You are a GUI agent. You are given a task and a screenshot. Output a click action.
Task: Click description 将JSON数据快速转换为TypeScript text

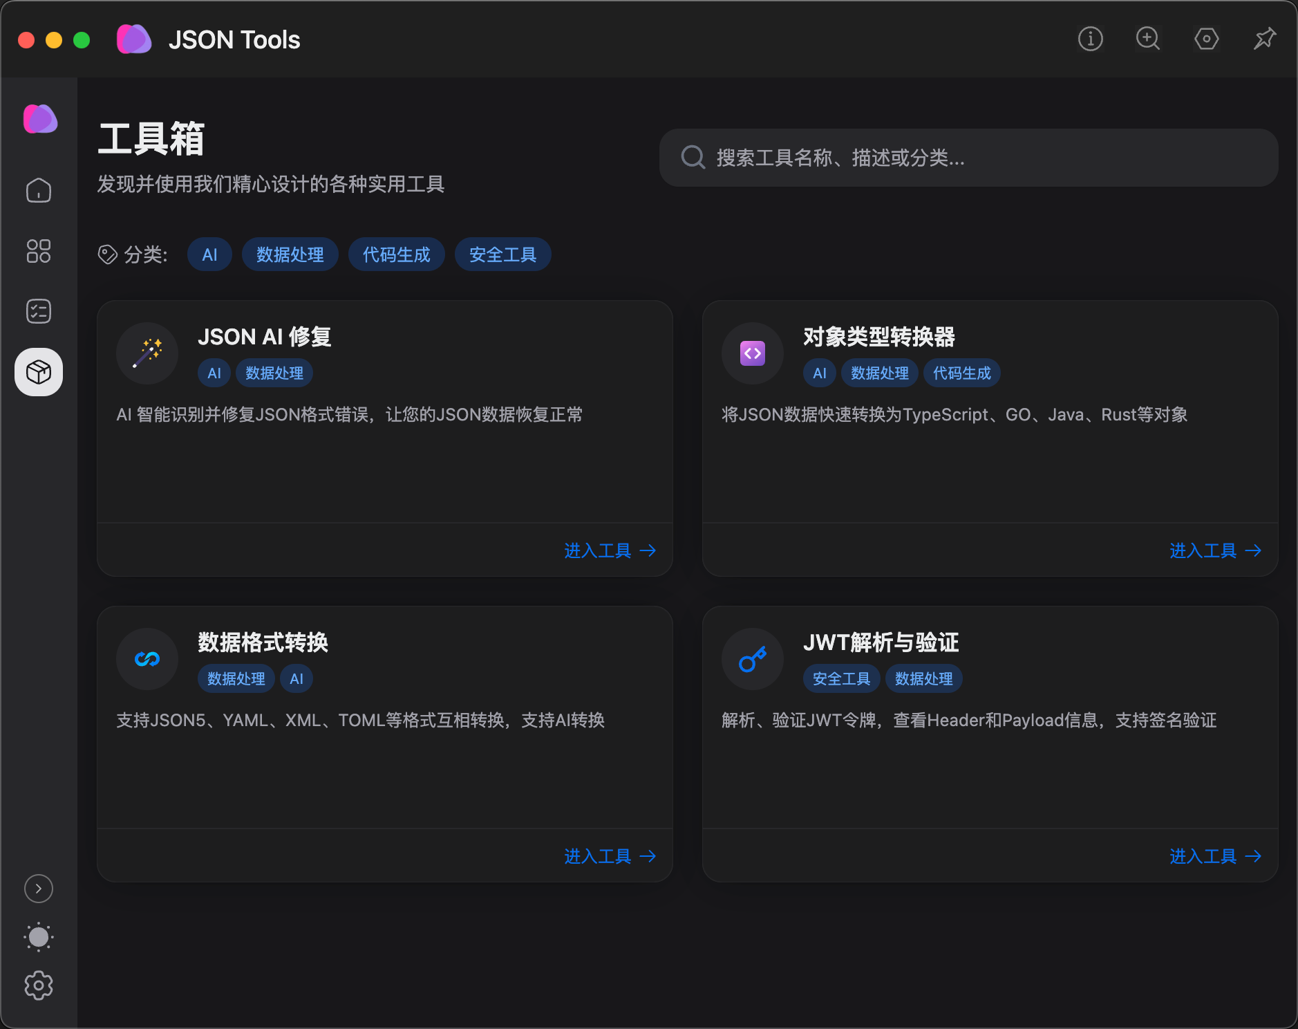click(954, 414)
